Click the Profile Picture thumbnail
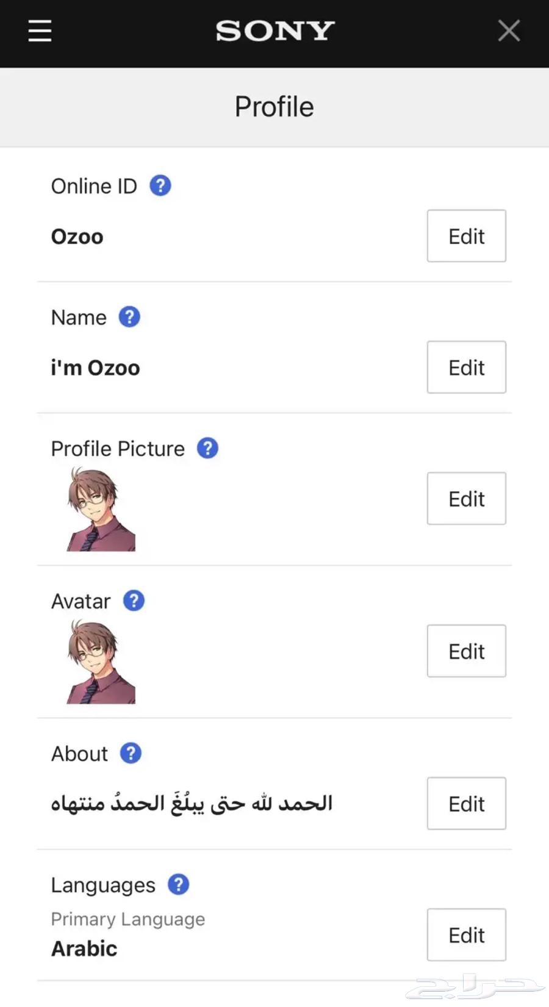549x1007 pixels. point(101,510)
